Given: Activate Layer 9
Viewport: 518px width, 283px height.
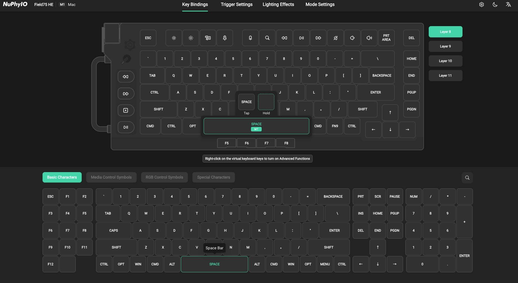Looking at the screenshot, I should [x=445, y=46].
